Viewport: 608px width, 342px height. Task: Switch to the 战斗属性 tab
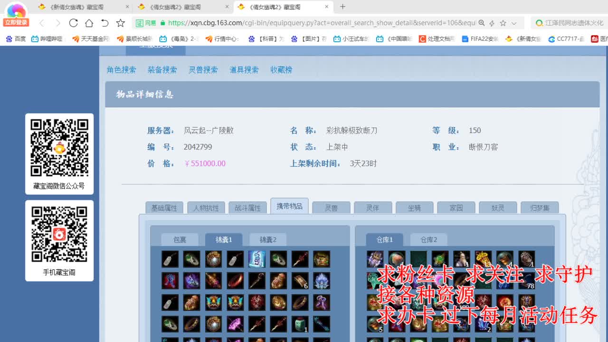[x=248, y=208]
